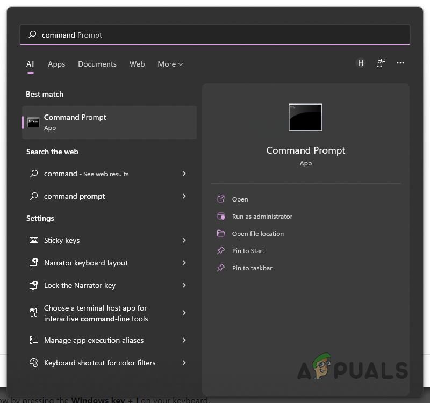The height and width of the screenshot is (403, 430).
Task: Open Keyboard shortcut for color filters setting
Action: pos(109,363)
